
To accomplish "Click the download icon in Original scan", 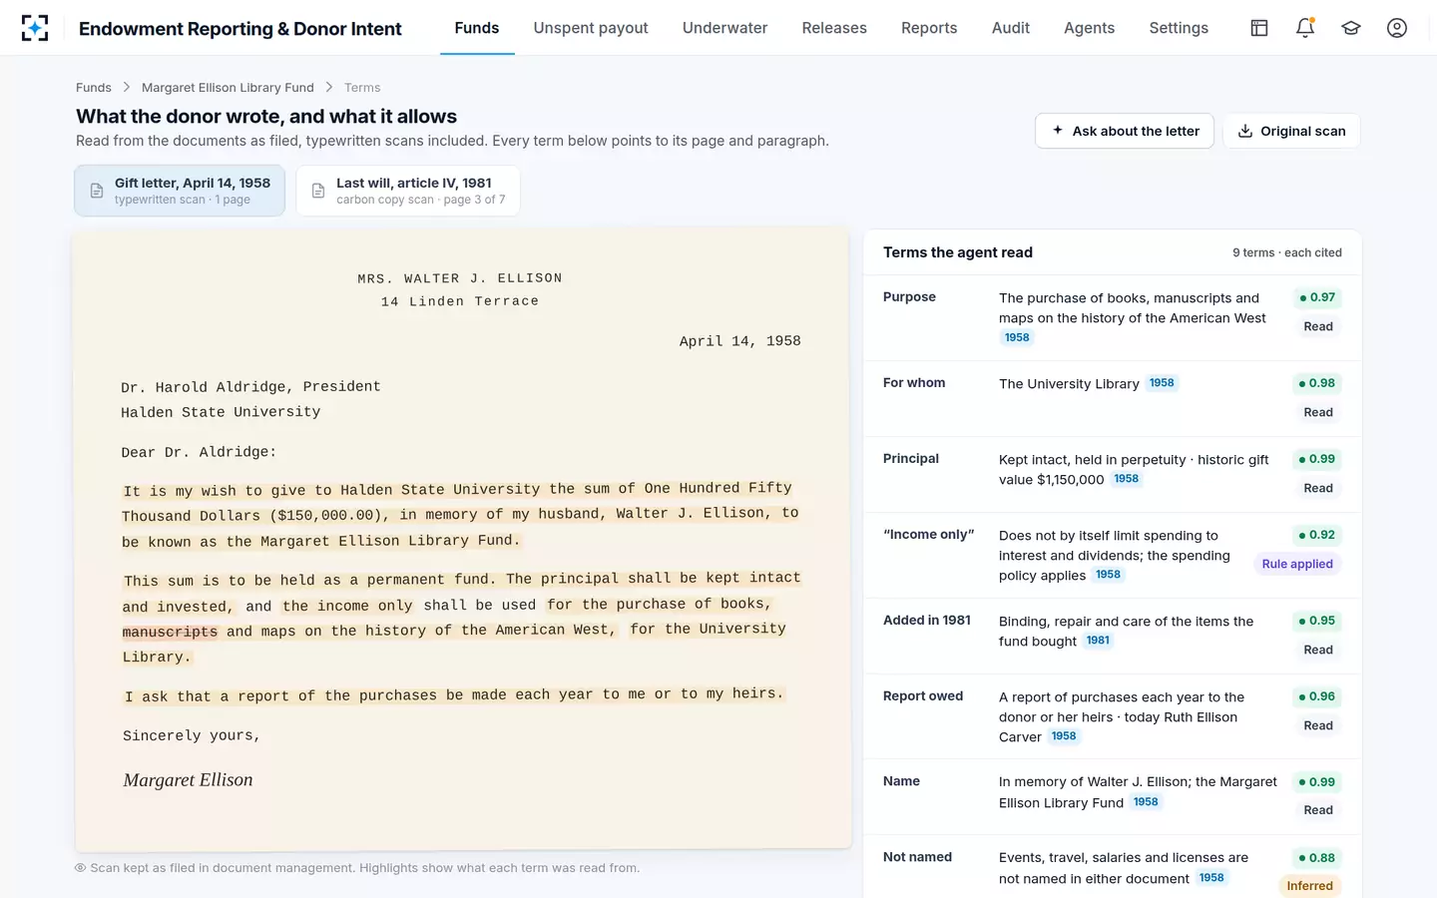I will [x=1245, y=131].
